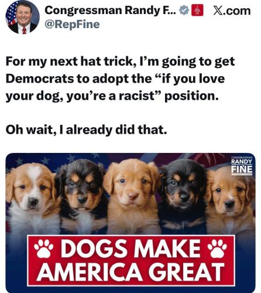This screenshot has width=261, height=293.
Task: Select the "For my next hat trick" text
Action: pos(71,62)
